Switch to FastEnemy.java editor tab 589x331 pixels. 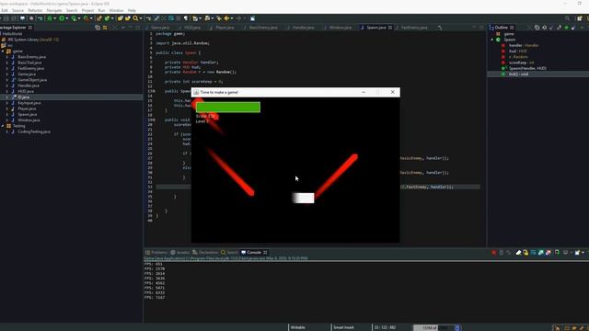[414, 28]
